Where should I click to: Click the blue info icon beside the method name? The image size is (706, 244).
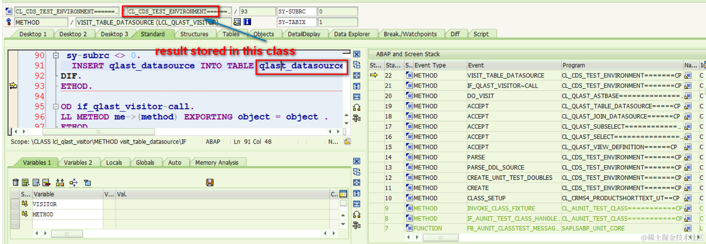point(247,22)
